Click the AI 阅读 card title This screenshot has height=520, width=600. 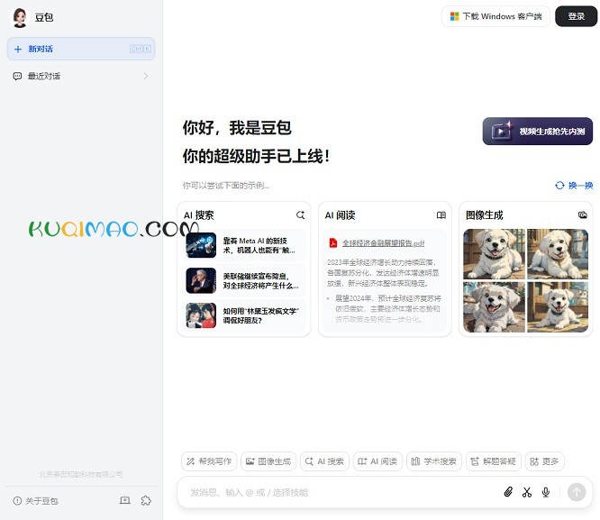(340, 215)
